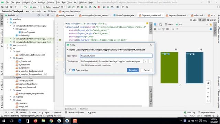
Task: Open the To directory dropdown arrow
Action: [145, 61]
